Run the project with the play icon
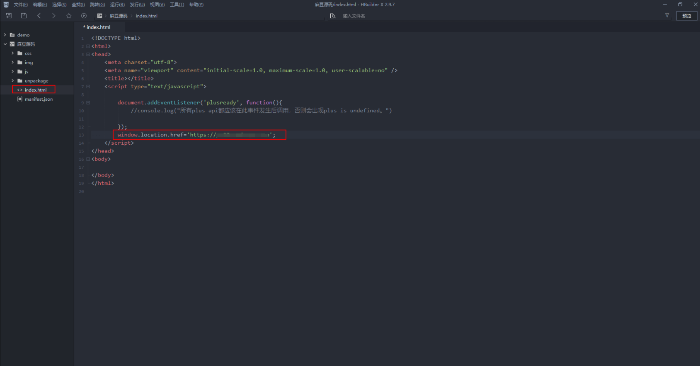This screenshot has width=700, height=366. pyautogui.click(x=84, y=16)
